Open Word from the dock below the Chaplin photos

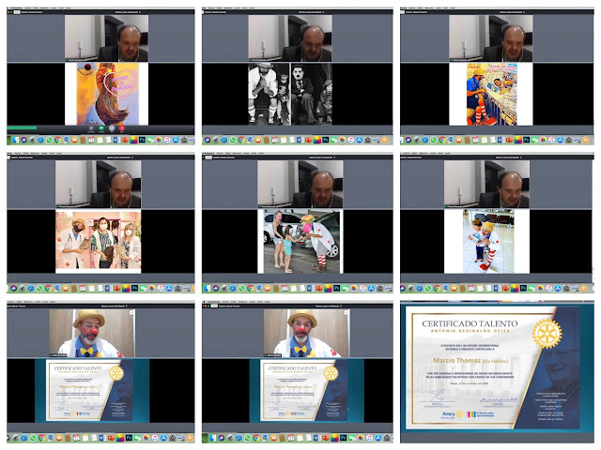click(299, 140)
